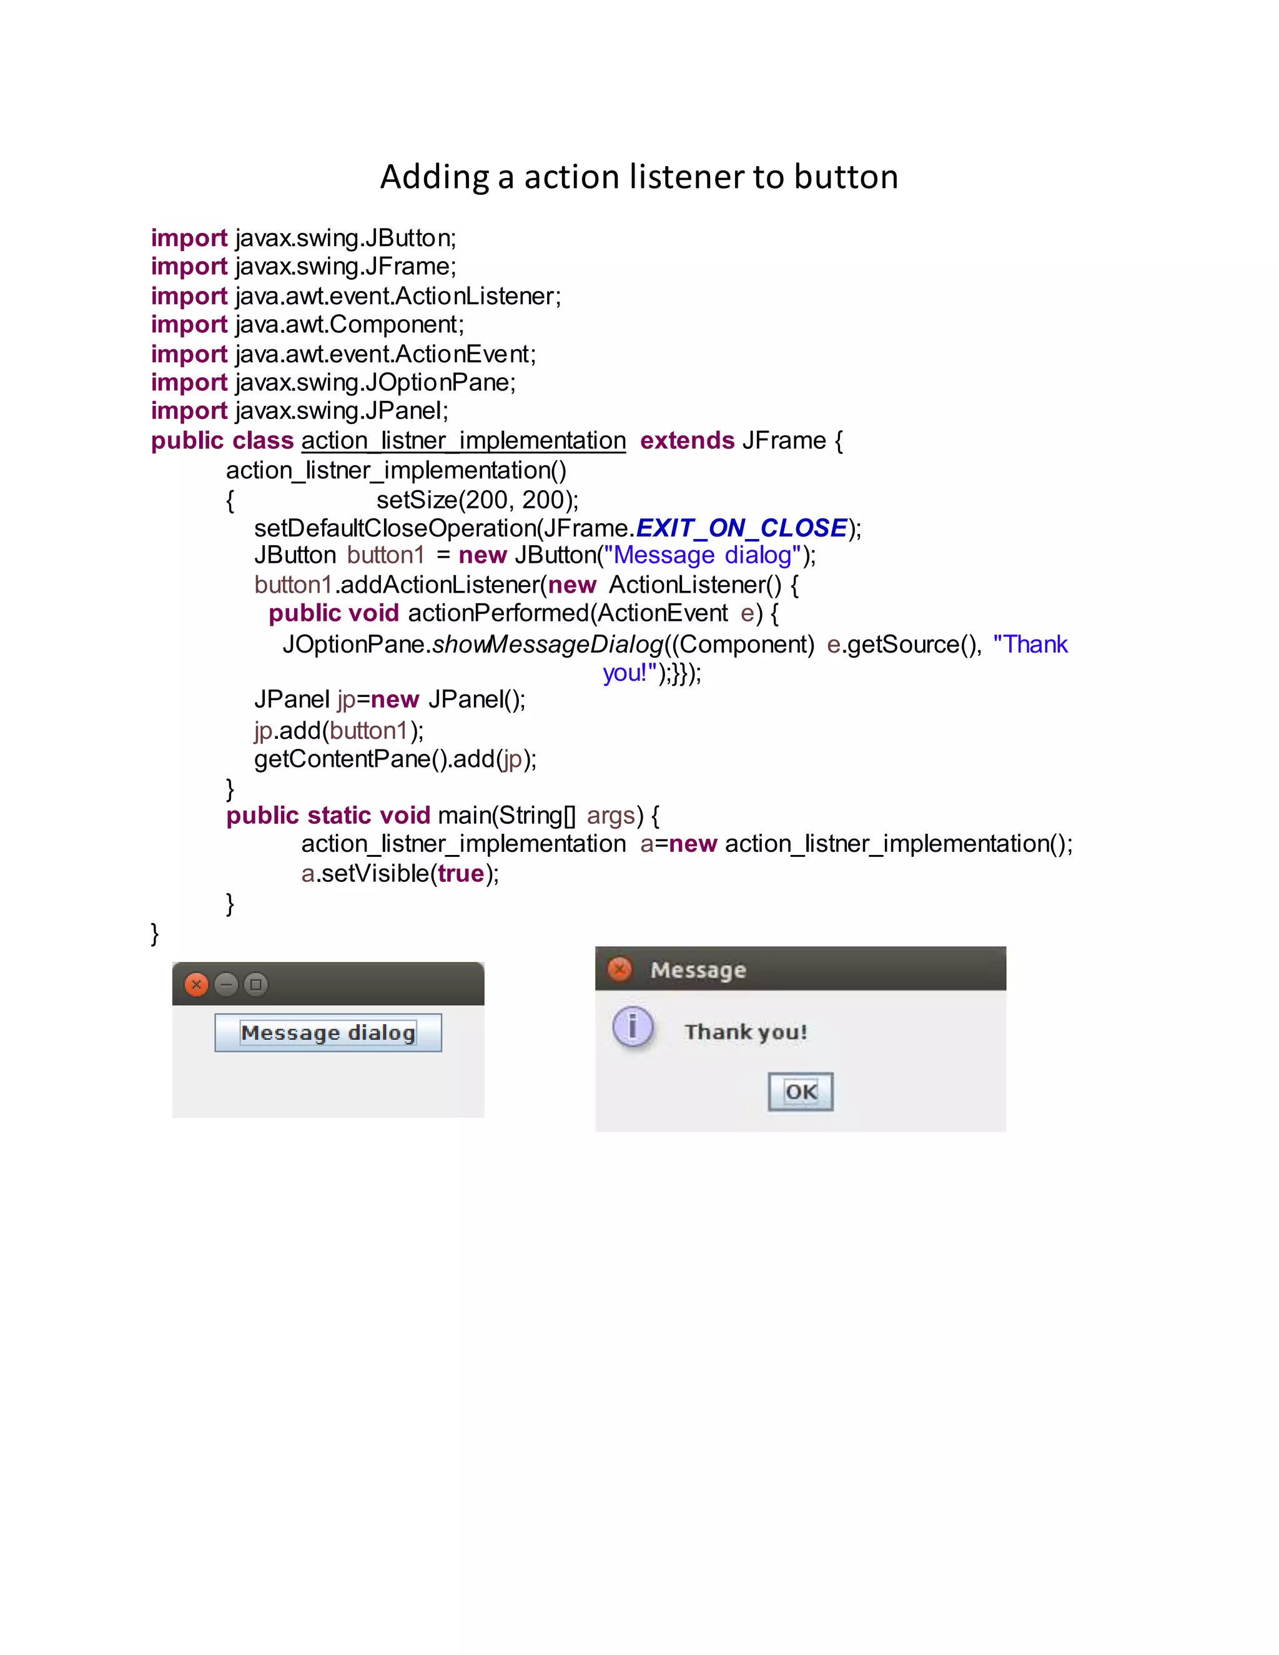Click the heading "Adding a action listener to button"

(639, 177)
